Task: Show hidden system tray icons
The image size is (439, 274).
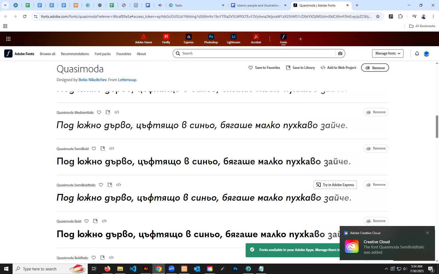Action: click(386, 269)
